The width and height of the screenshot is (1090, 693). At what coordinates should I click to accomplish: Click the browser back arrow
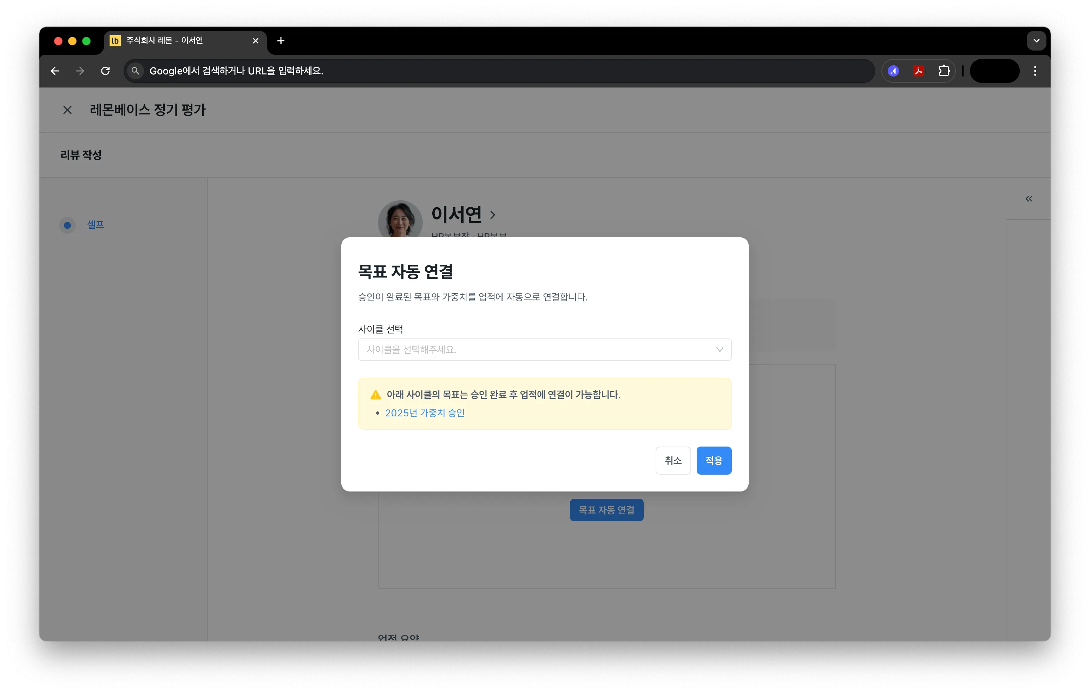point(55,71)
